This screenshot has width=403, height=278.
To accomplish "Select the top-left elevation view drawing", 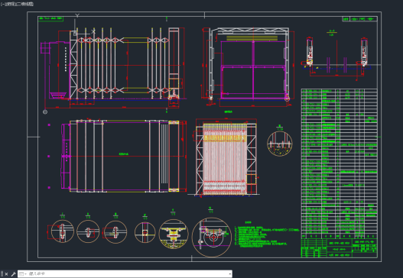I will [x=113, y=67].
